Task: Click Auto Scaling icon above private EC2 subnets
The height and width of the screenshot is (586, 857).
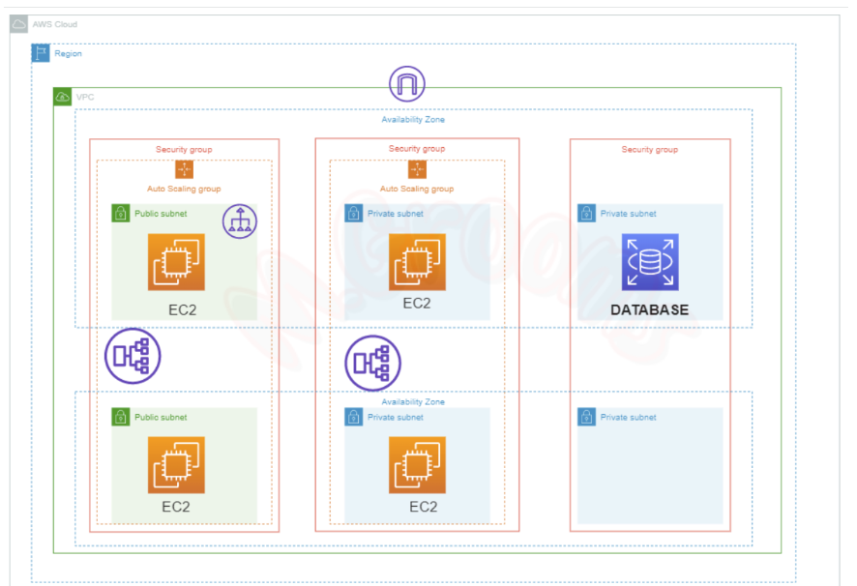Action: [x=418, y=169]
